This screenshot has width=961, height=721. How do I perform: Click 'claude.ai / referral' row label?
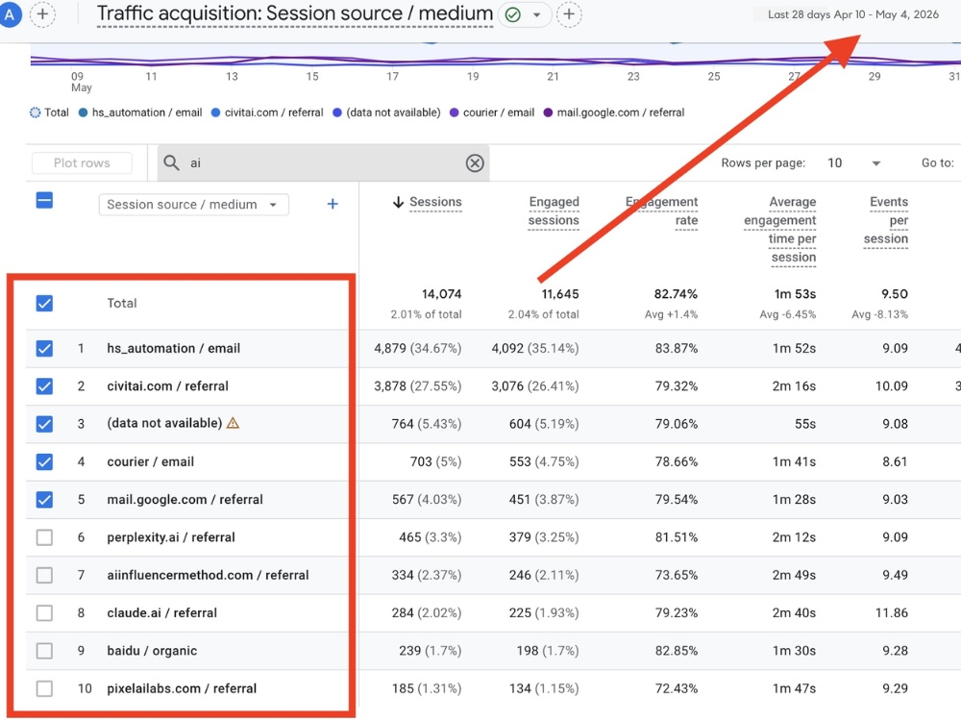click(x=161, y=613)
